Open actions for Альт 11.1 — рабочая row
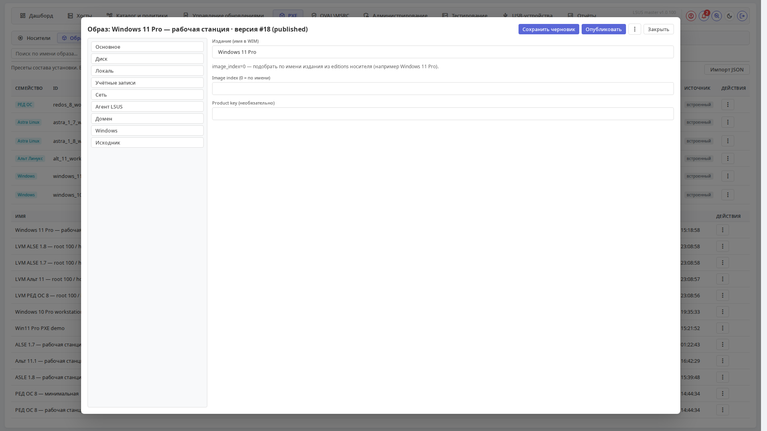 (723, 361)
